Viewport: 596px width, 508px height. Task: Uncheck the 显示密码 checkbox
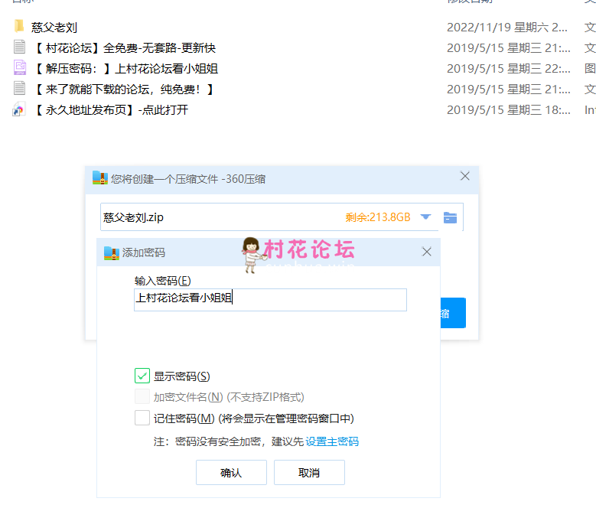[x=142, y=376]
